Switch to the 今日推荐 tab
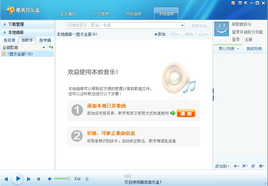268x186 pixels. 101,14
